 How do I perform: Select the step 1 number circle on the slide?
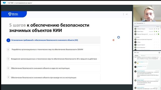coord(8,40)
